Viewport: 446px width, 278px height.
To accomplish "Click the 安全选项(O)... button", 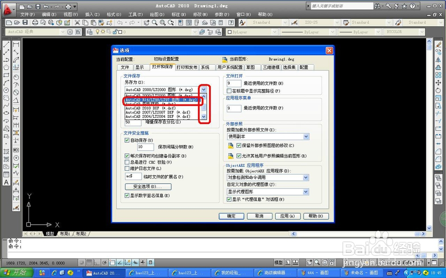I will [x=148, y=187].
